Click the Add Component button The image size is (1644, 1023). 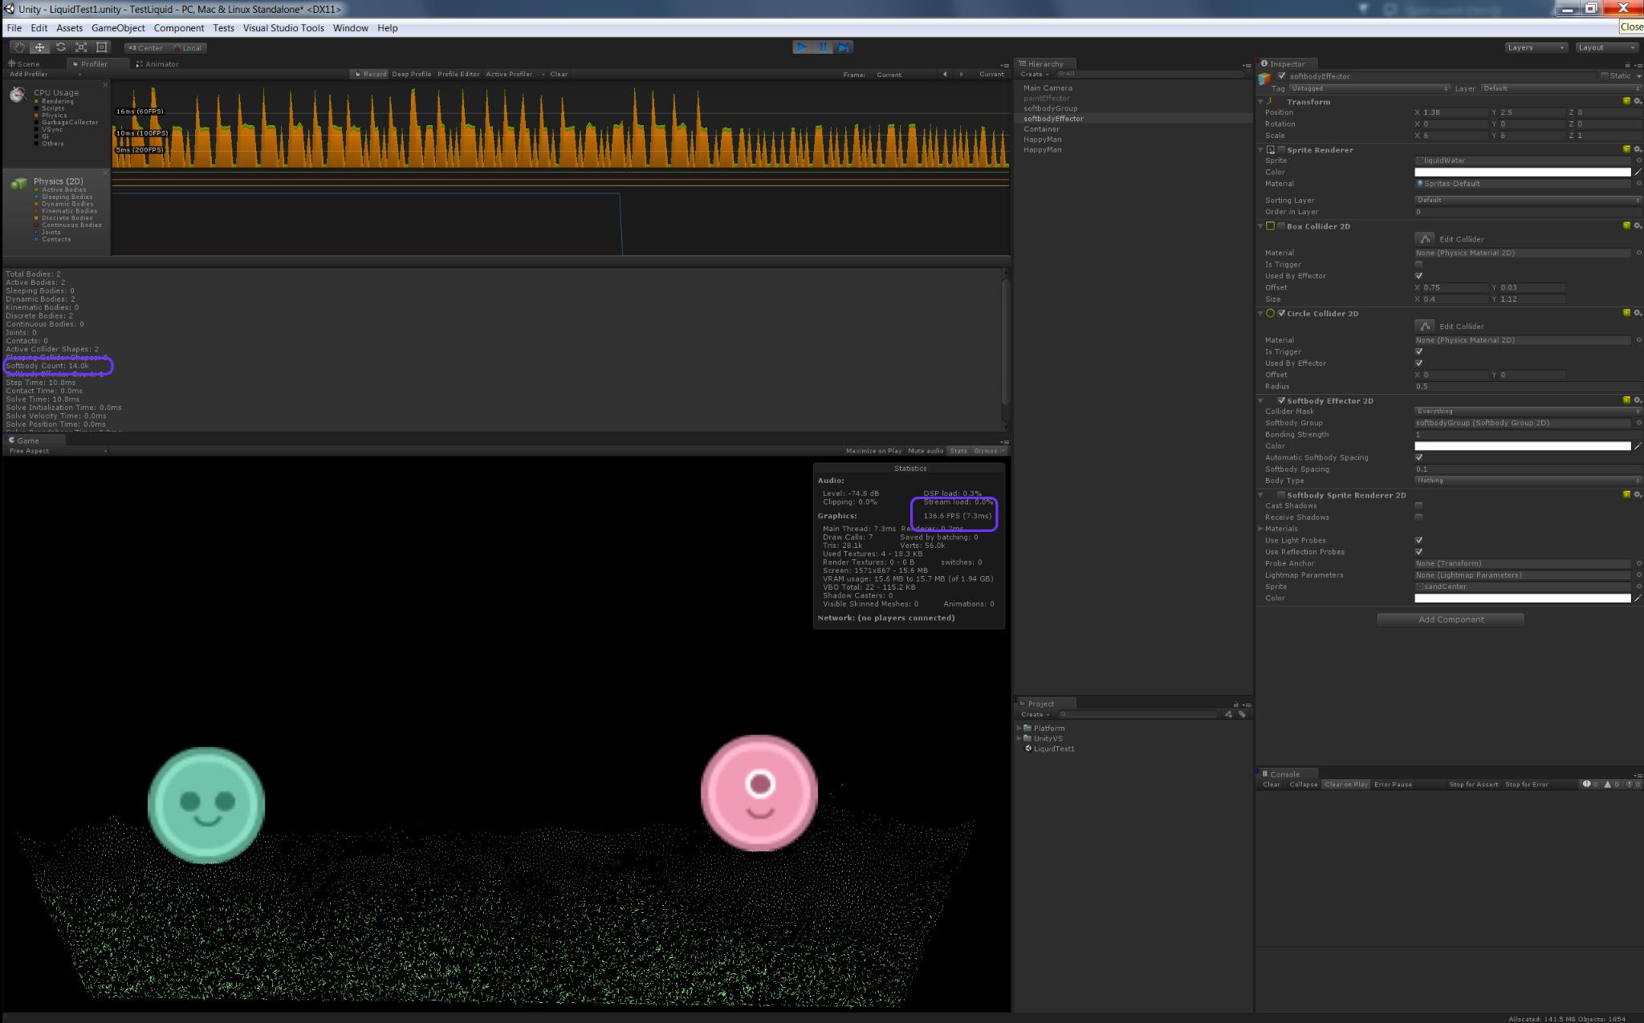pos(1450,619)
